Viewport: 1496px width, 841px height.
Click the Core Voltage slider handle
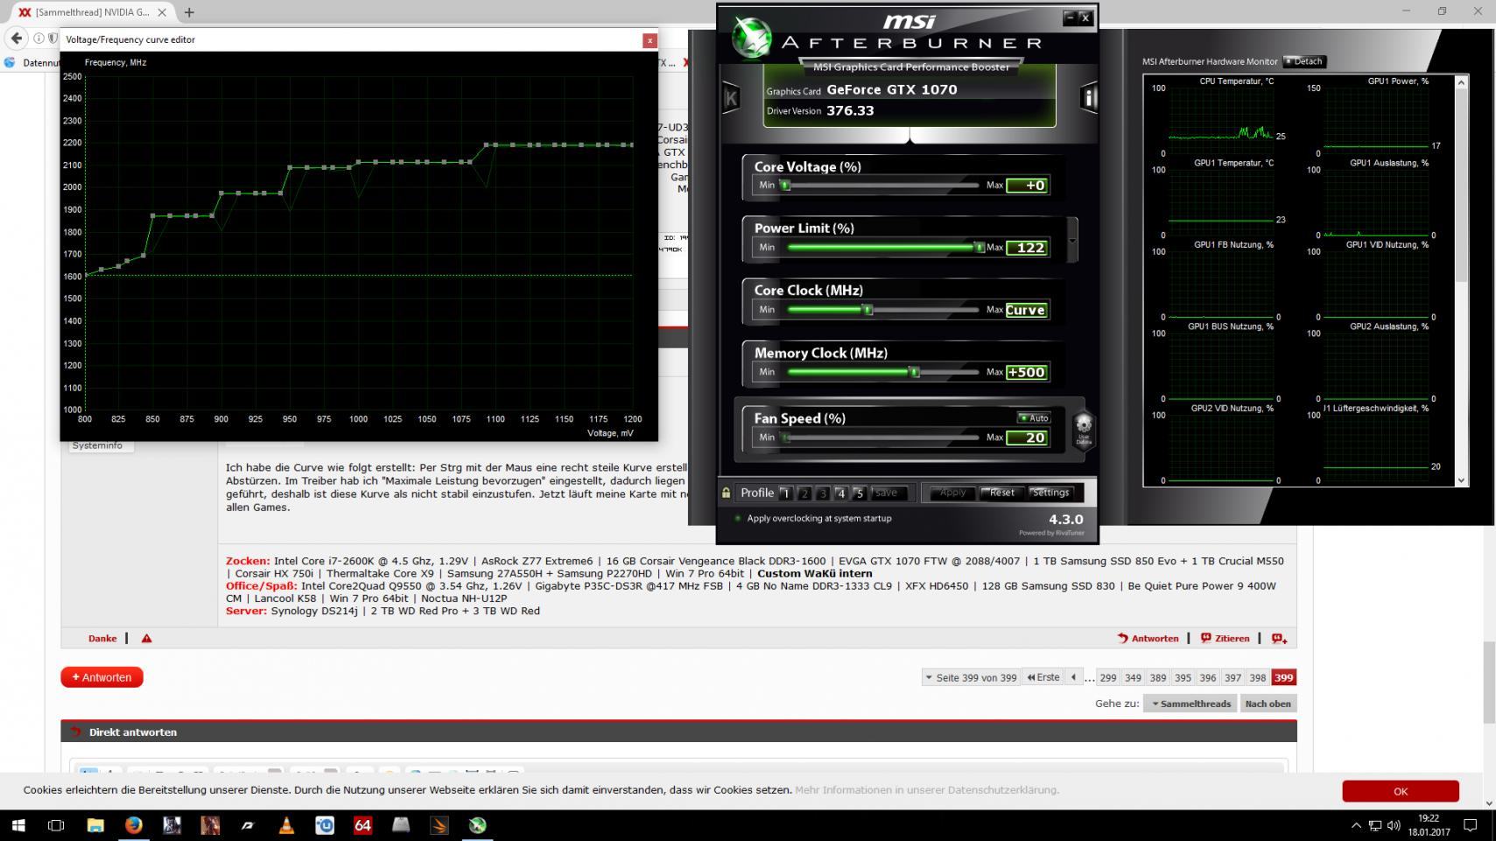785,185
